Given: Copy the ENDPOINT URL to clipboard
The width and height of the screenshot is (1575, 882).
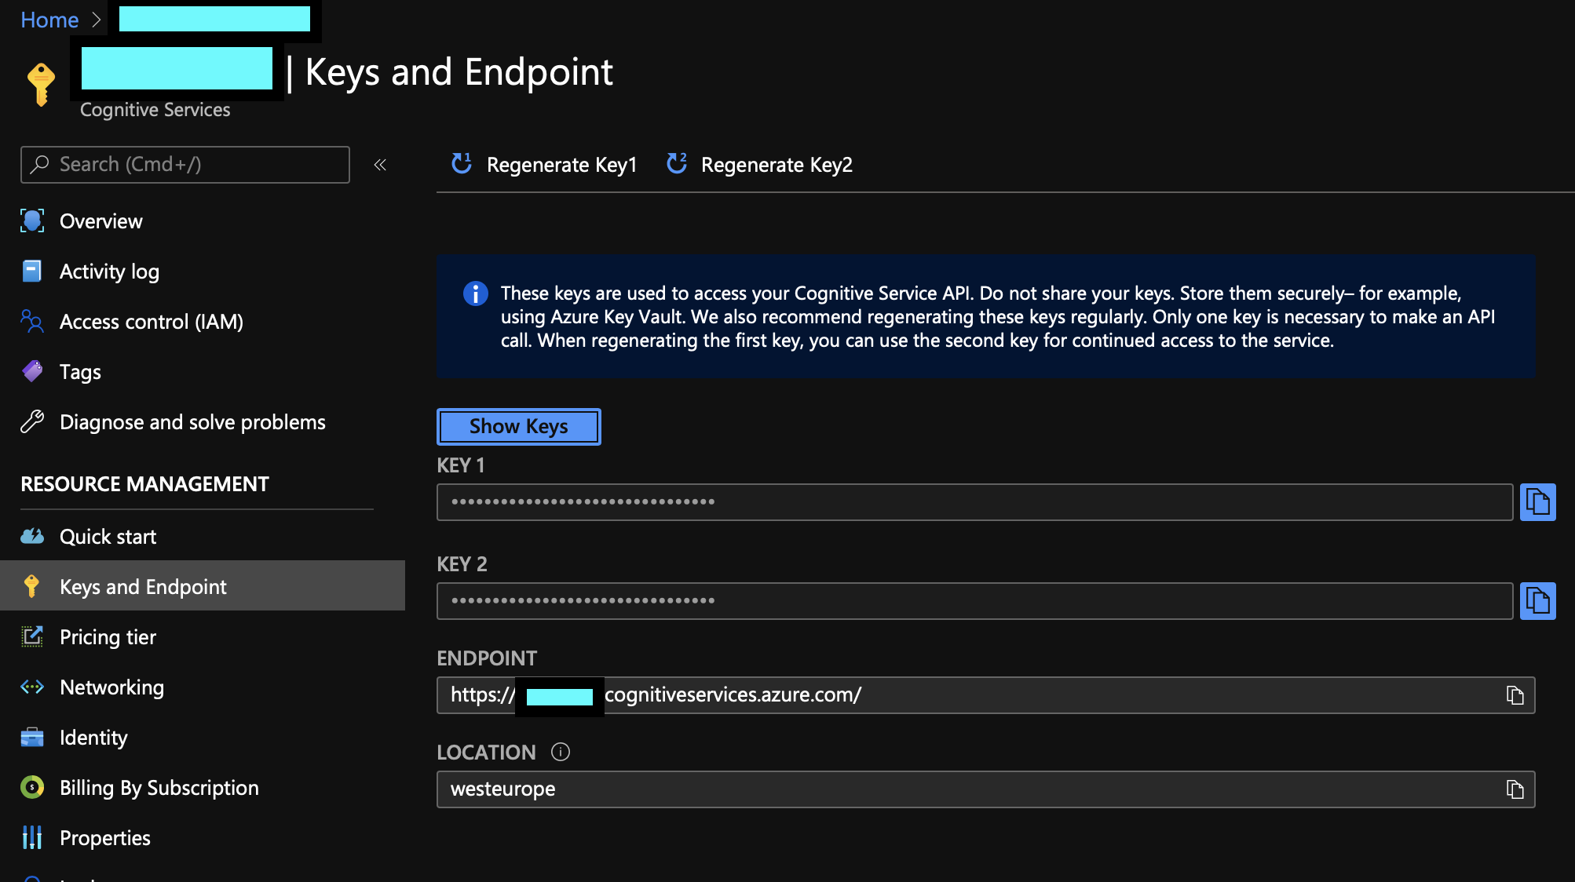Looking at the screenshot, I should [x=1515, y=695].
